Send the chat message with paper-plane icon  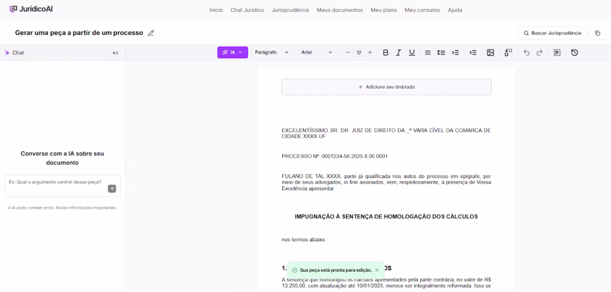(x=112, y=189)
